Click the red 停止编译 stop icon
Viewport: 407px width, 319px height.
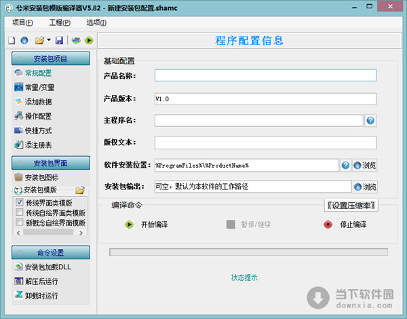pyautogui.click(x=328, y=225)
